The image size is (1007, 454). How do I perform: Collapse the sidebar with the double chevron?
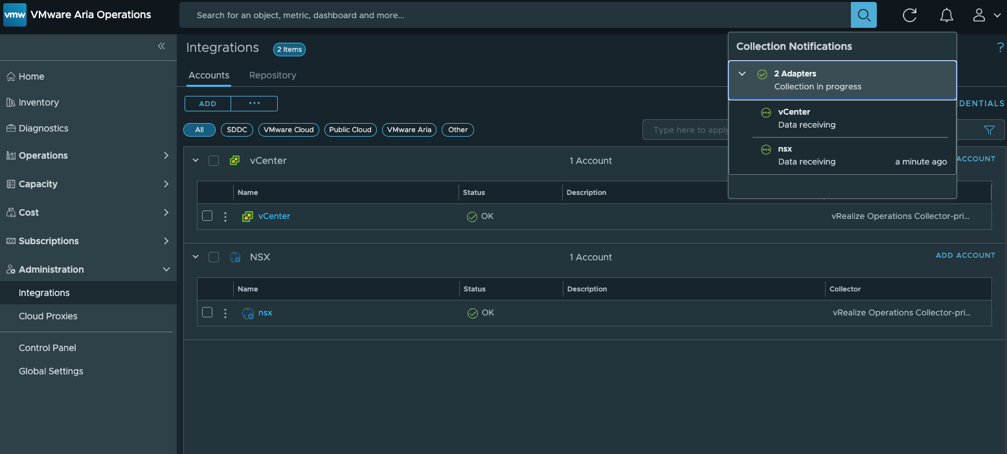161,46
